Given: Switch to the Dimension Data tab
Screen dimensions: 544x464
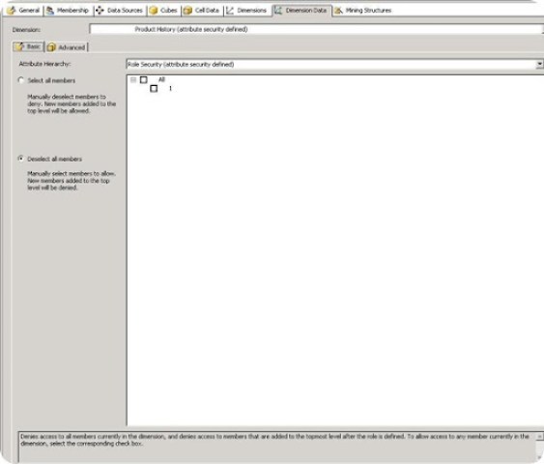Looking at the screenshot, I should click(x=301, y=11).
